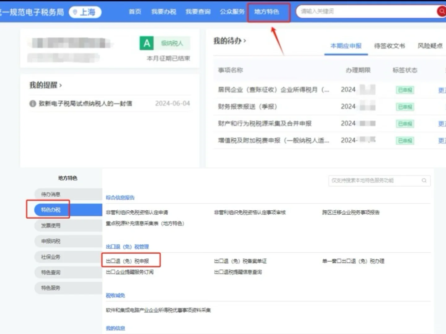The width and height of the screenshot is (446, 334).
Task: Click the magnifier in the 地方特色 search box
Action: (424, 180)
